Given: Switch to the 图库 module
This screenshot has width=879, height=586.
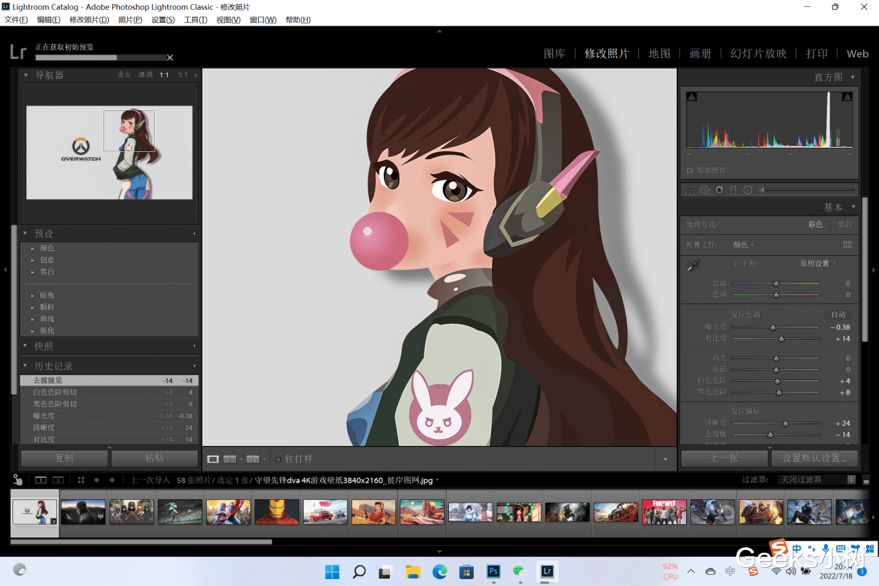Looking at the screenshot, I should click(x=554, y=53).
